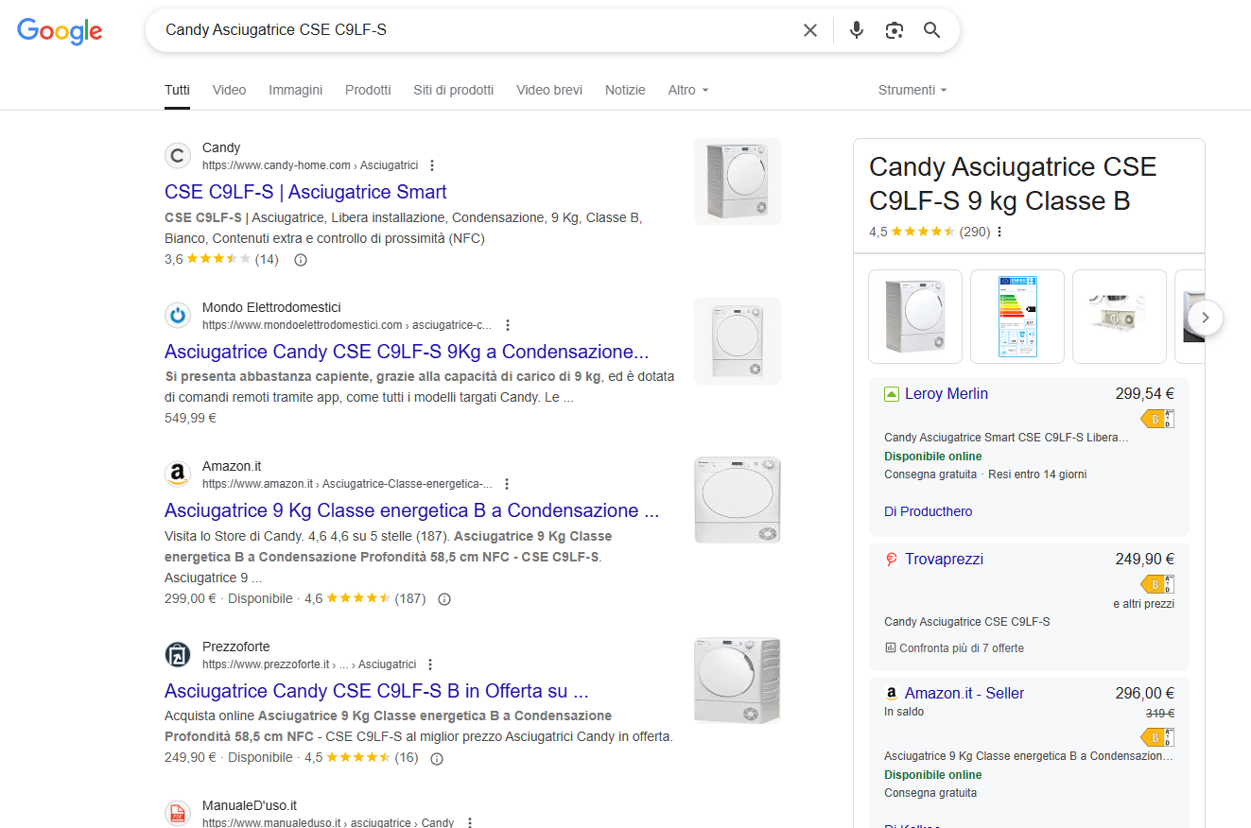Viewport: 1251px width, 828px height.
Task: Open Amazon.it - Seller offer link
Action: pyautogui.click(x=964, y=694)
